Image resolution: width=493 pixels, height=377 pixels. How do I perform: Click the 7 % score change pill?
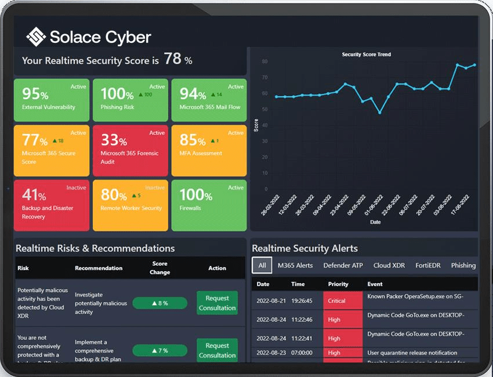(x=159, y=350)
